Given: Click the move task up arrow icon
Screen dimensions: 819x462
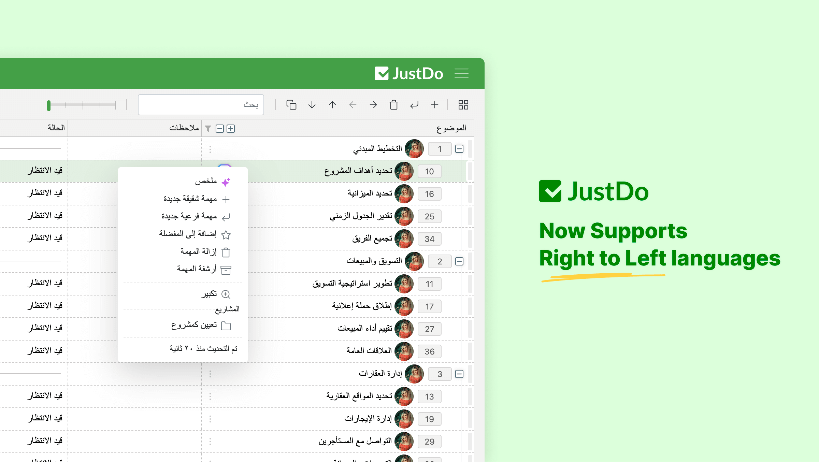Looking at the screenshot, I should pyautogui.click(x=332, y=105).
